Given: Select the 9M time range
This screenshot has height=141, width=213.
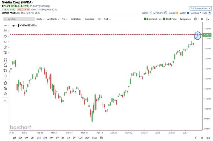Looking at the screenshot, I should tap(51, 138).
